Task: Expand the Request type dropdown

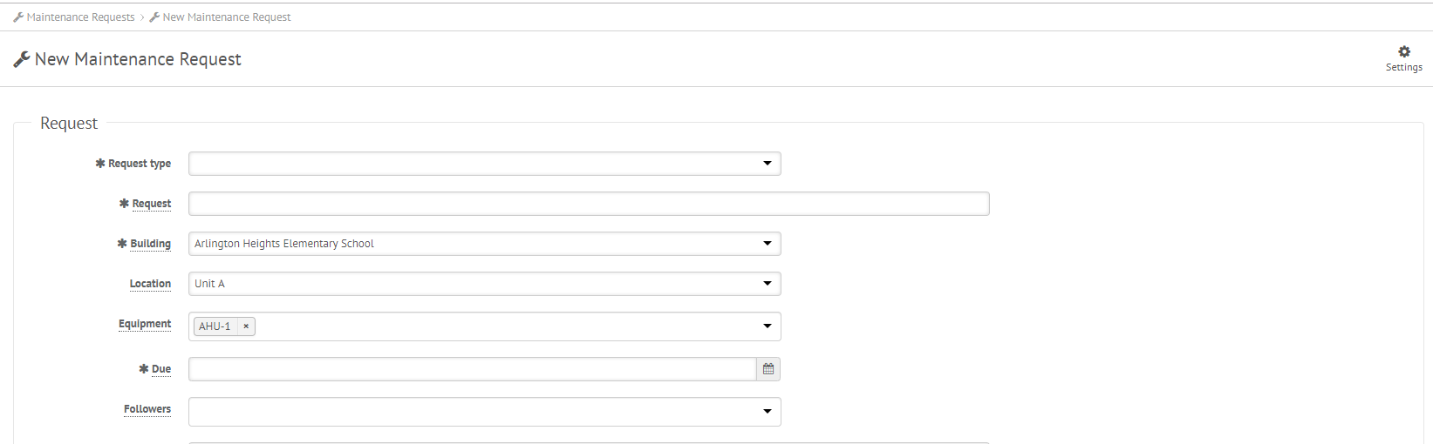Action: [x=768, y=164]
